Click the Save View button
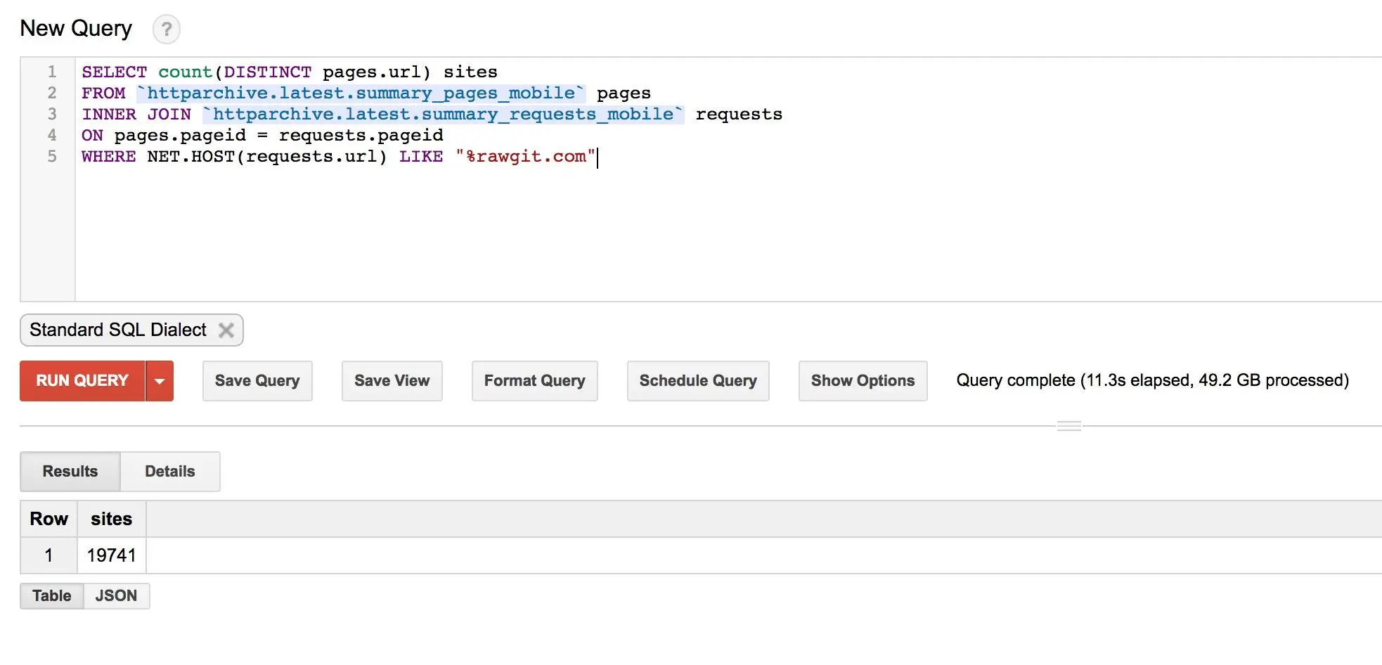Image resolution: width=1382 pixels, height=665 pixels. pyautogui.click(x=392, y=381)
